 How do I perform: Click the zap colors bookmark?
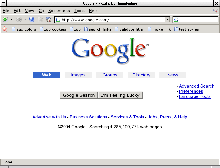click(x=24, y=29)
